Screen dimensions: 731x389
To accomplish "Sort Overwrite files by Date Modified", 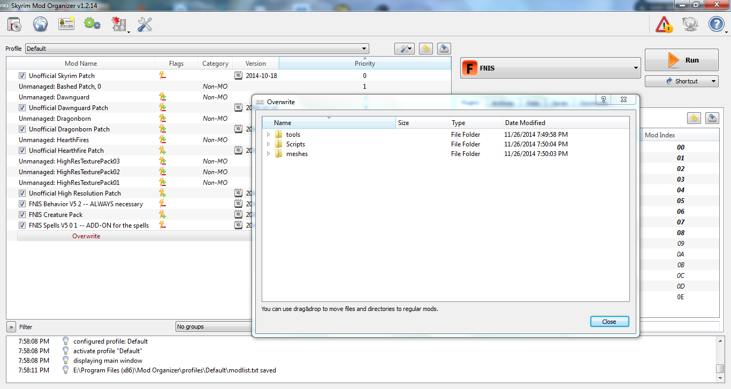I will 566,123.
